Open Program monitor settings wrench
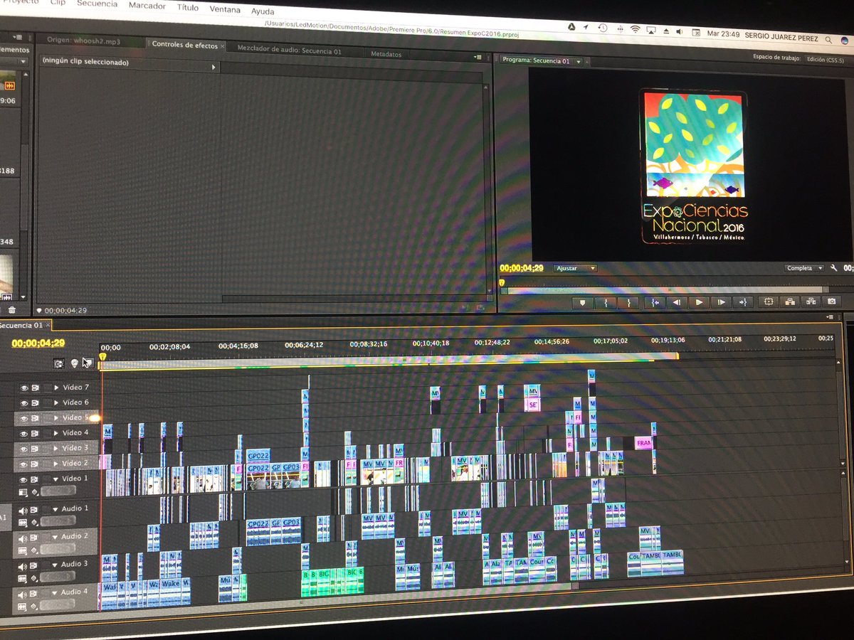Viewport: 854px width, 640px height. point(833,268)
